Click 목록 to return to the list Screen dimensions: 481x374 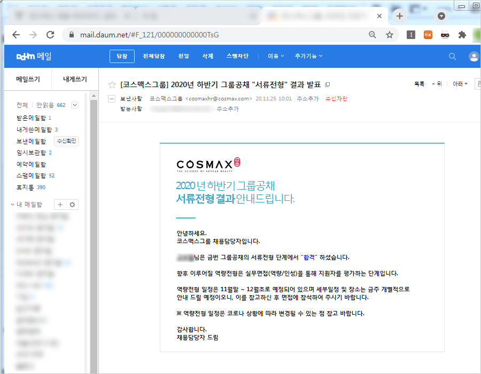[419, 84]
